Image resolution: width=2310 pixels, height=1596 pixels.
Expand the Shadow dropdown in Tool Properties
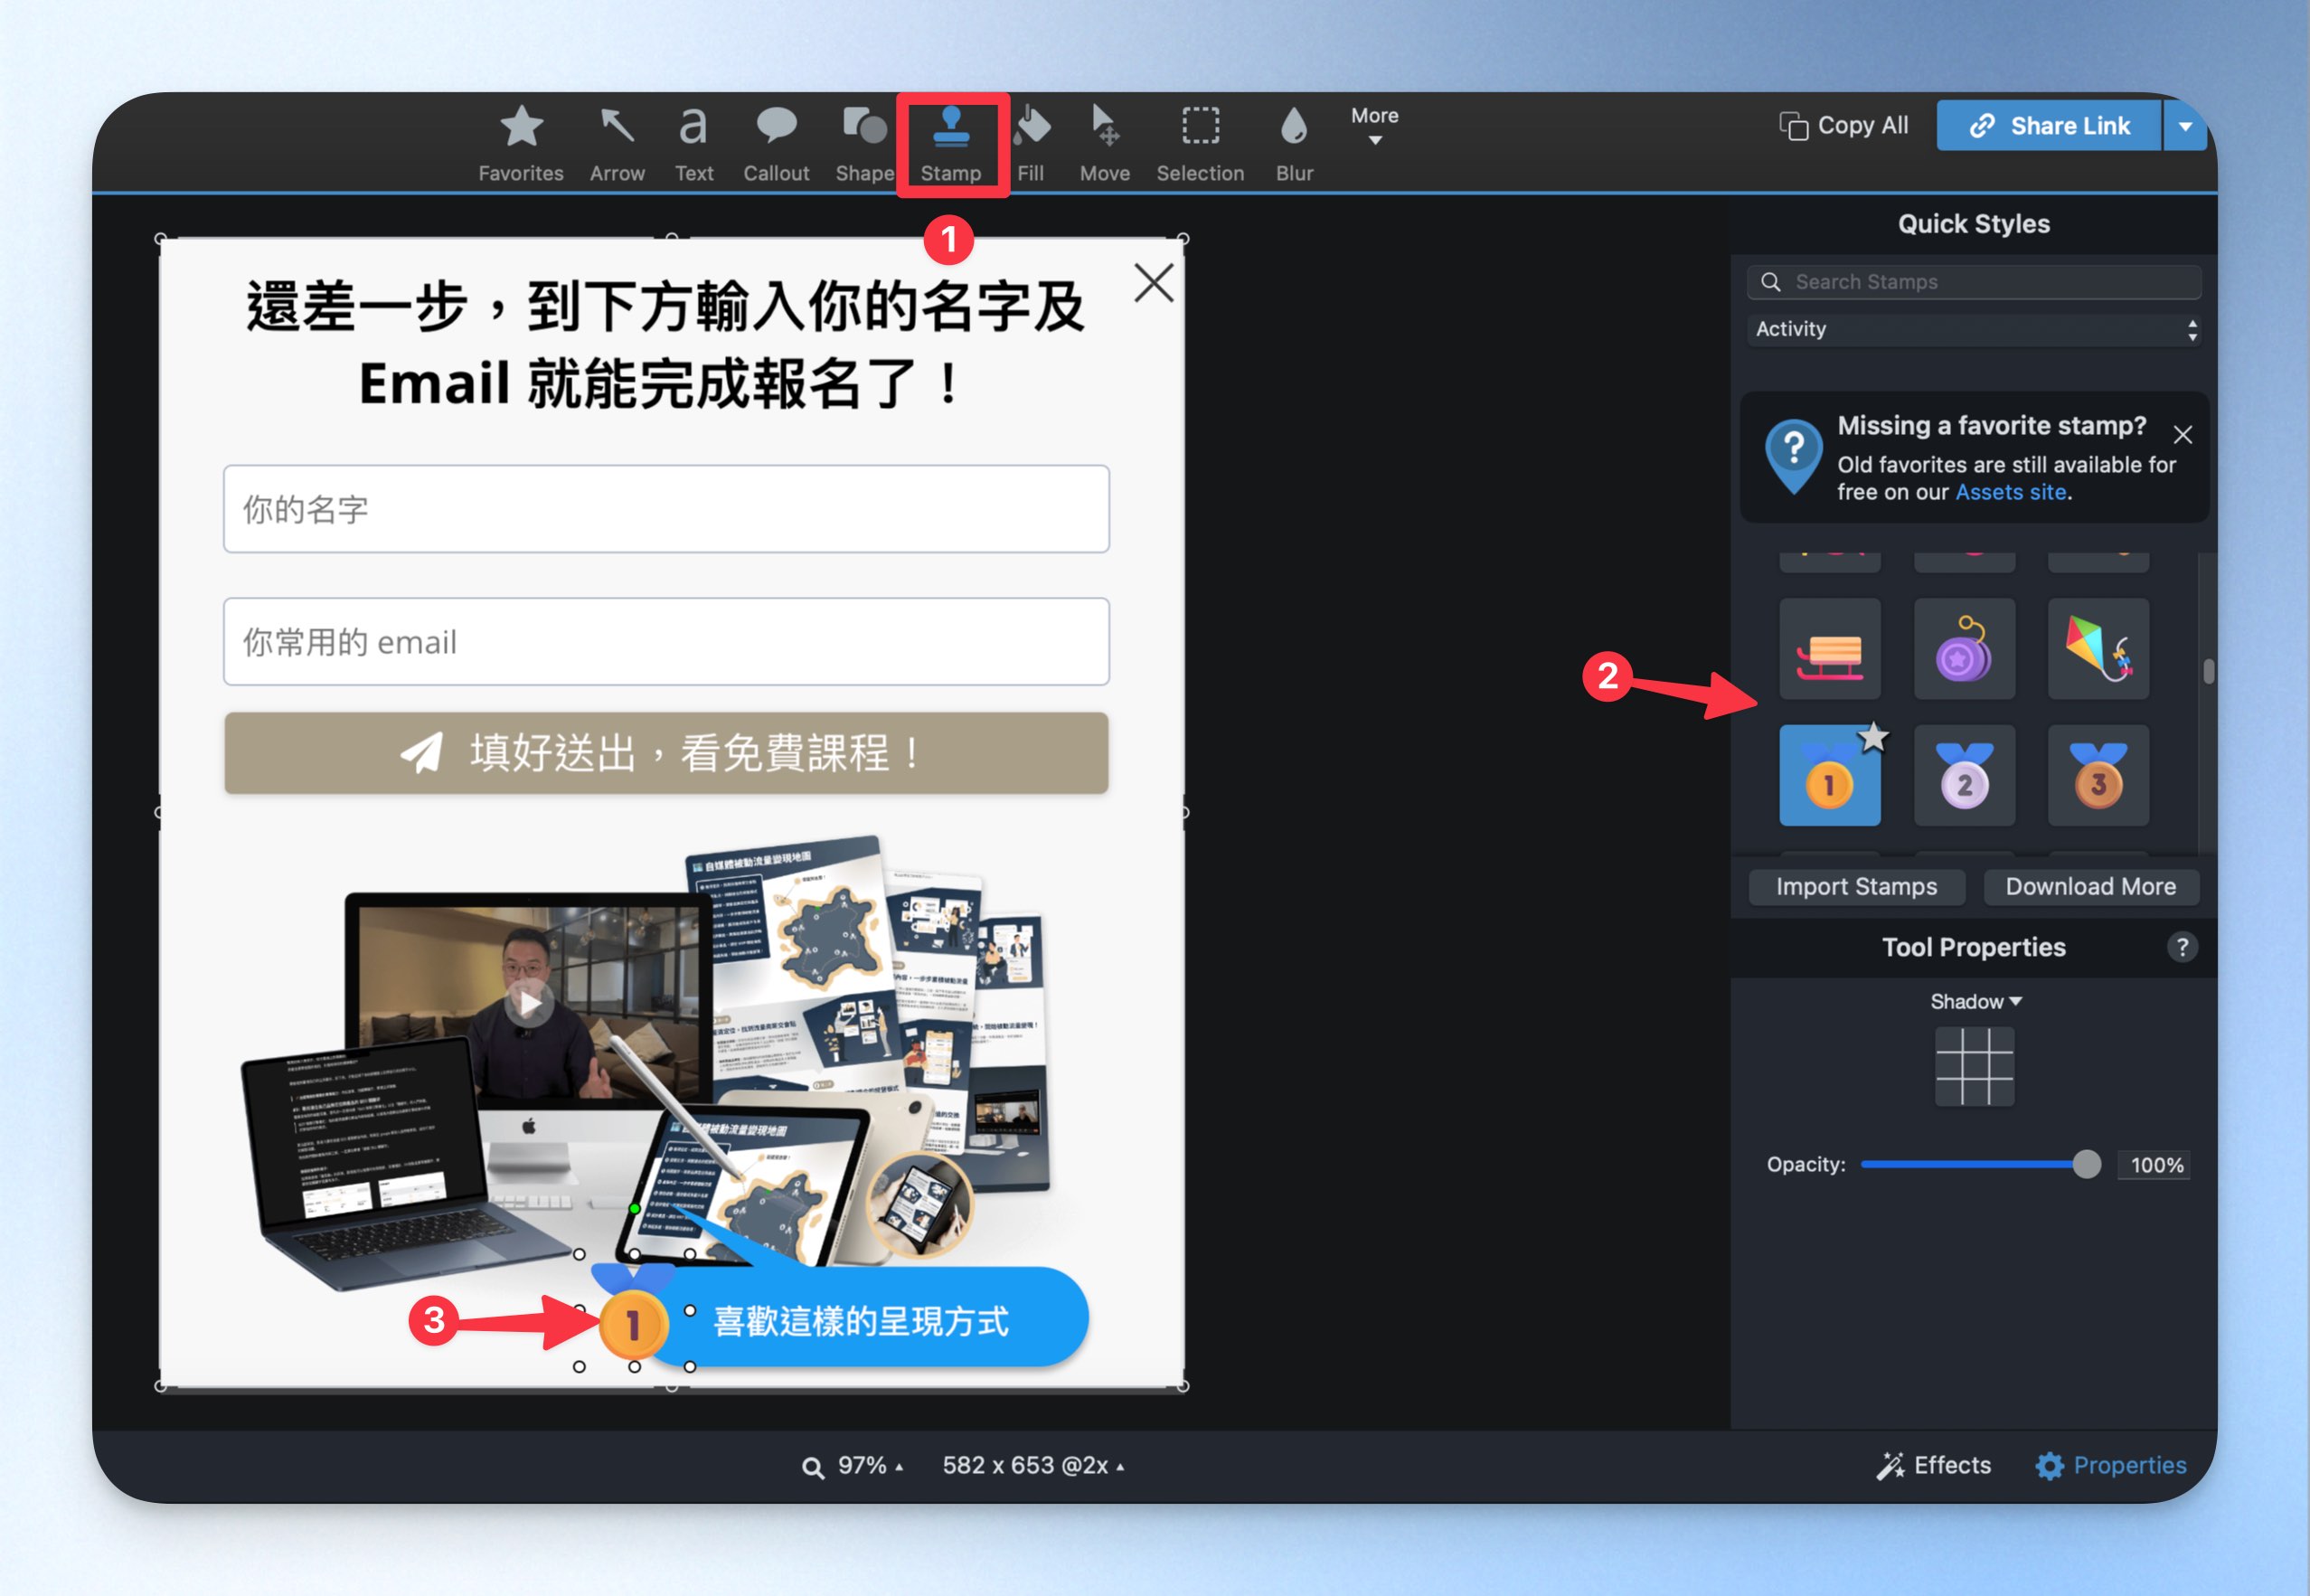coord(1975,1001)
